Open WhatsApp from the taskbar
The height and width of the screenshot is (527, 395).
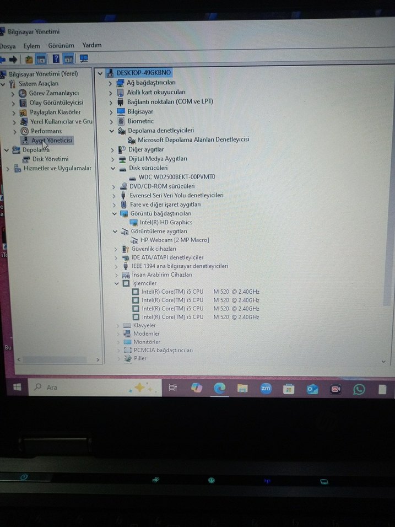(x=359, y=389)
